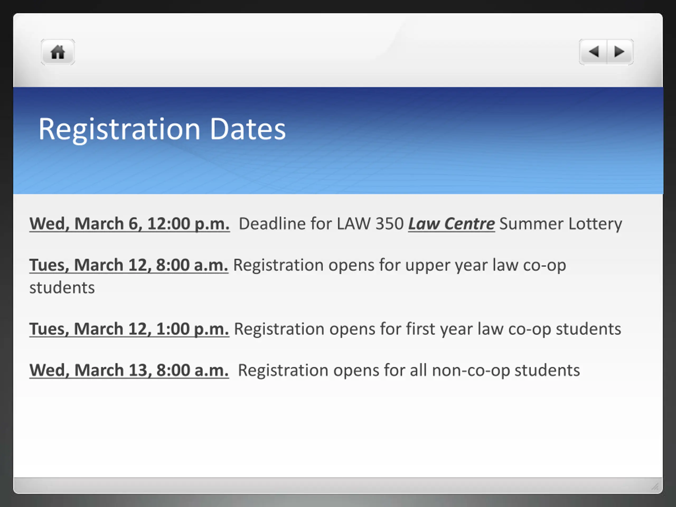The width and height of the screenshot is (676, 507).
Task: Click the resize grip in bottom corner
Action: pos(655,486)
